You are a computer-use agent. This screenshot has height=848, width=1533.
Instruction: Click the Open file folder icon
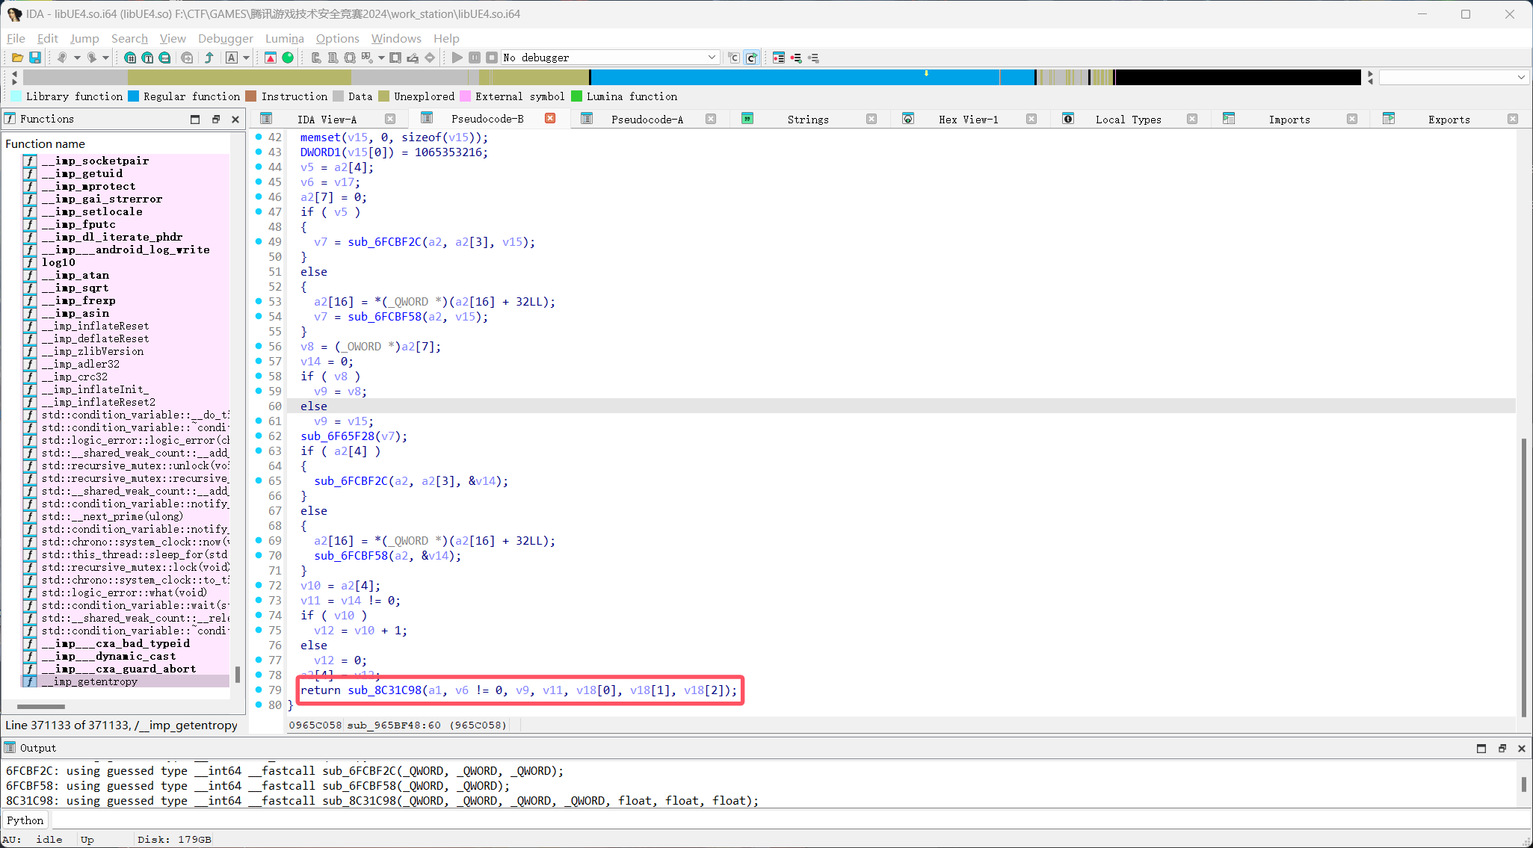tap(17, 58)
